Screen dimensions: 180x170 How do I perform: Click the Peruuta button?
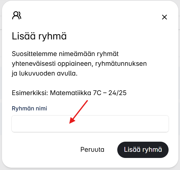(x=92, y=149)
